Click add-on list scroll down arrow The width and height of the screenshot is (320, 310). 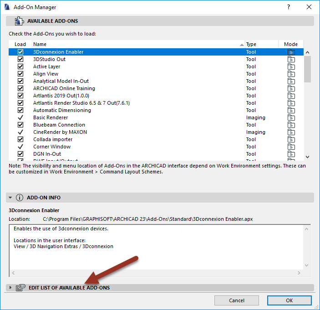pos(307,157)
